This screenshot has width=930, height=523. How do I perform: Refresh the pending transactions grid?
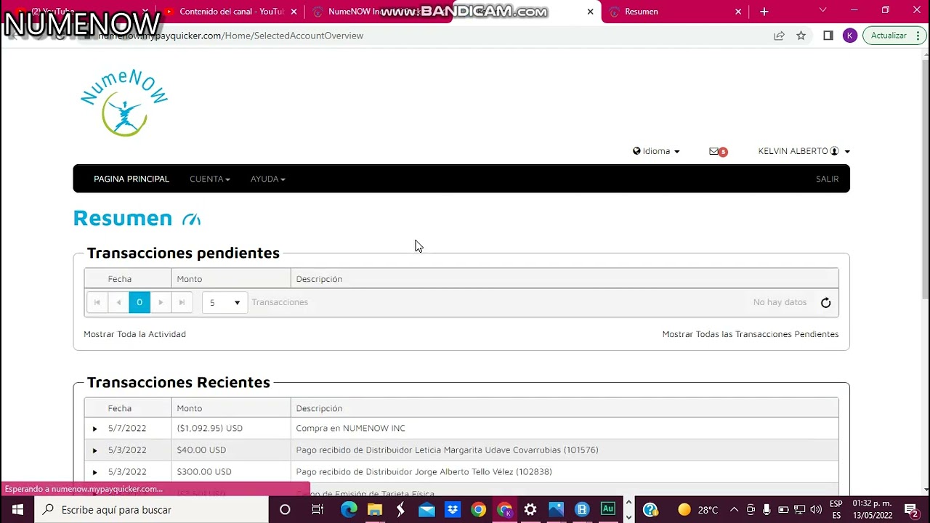(825, 303)
